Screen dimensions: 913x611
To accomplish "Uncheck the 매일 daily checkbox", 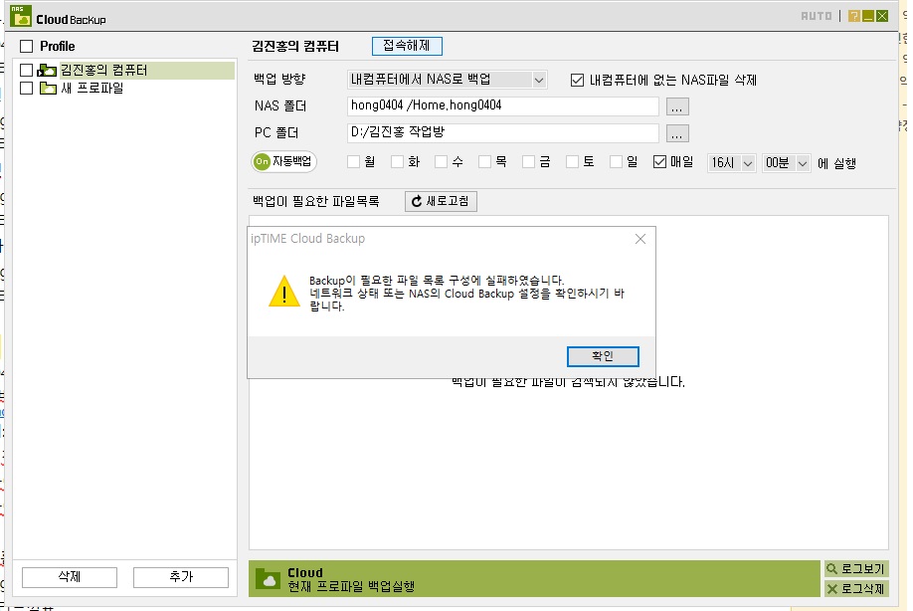I will (x=659, y=162).
